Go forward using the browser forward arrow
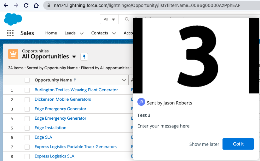This screenshot has width=260, height=161. coord(16,5)
